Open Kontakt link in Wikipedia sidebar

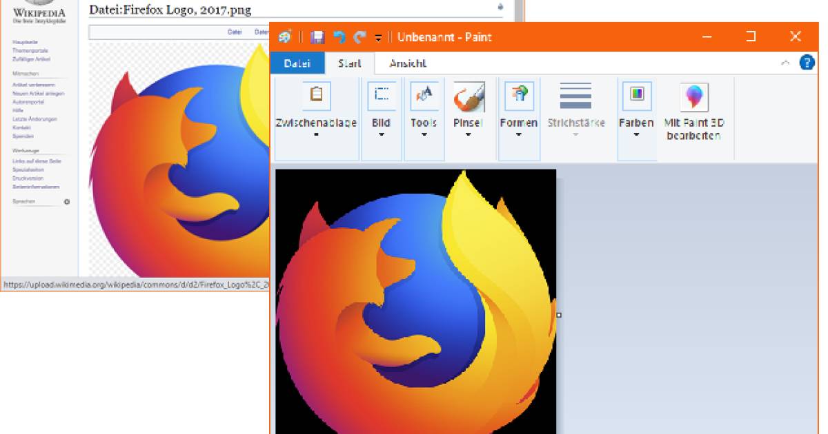point(21,127)
